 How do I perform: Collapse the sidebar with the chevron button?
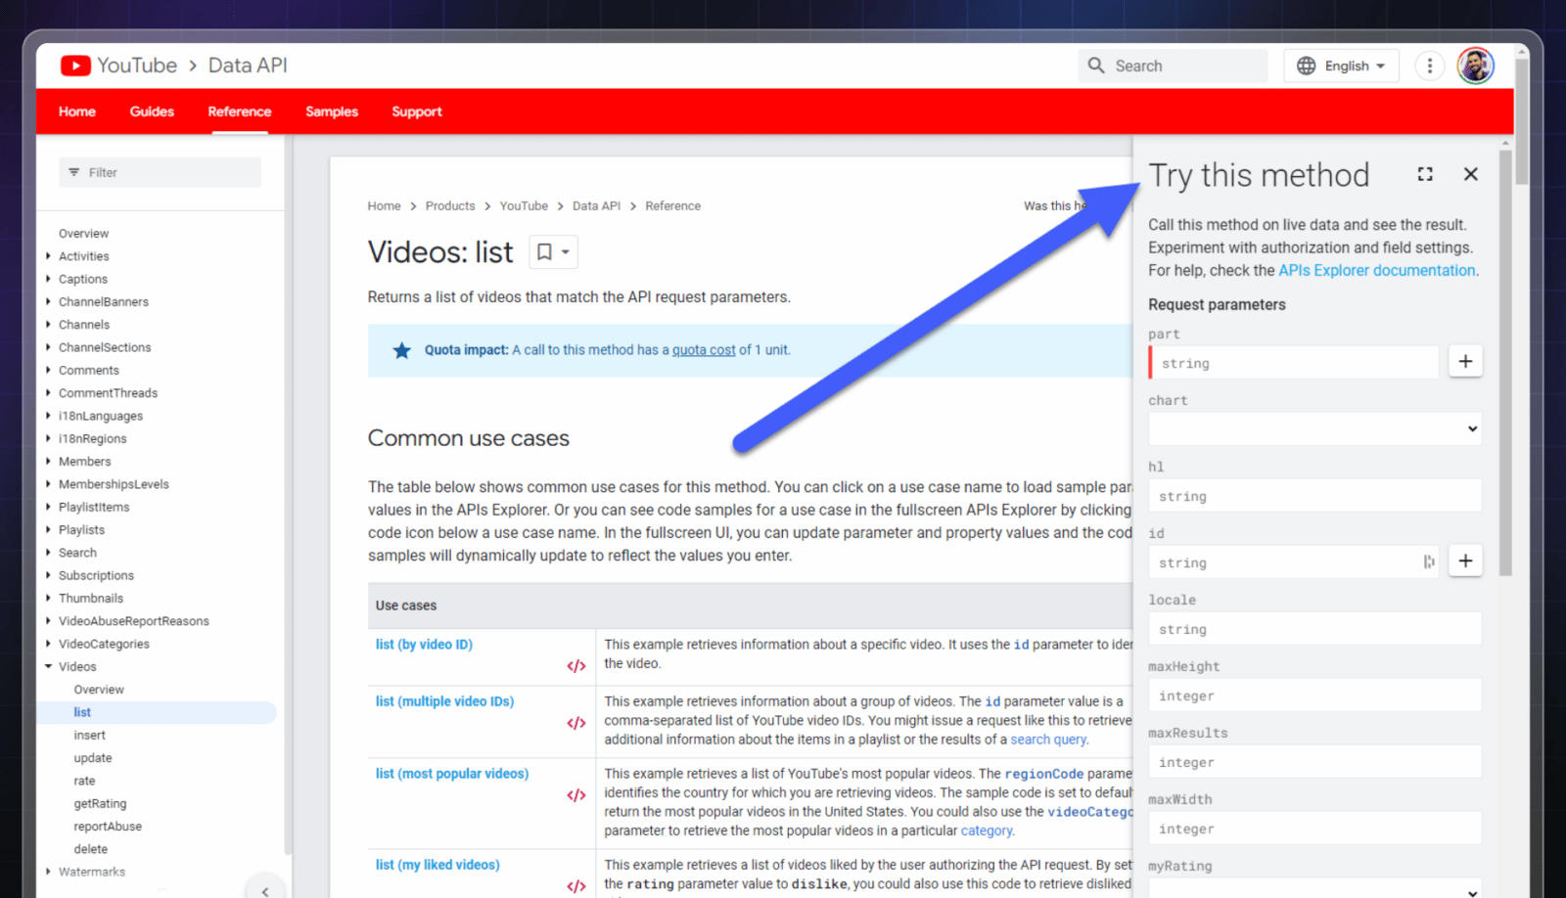(264, 890)
